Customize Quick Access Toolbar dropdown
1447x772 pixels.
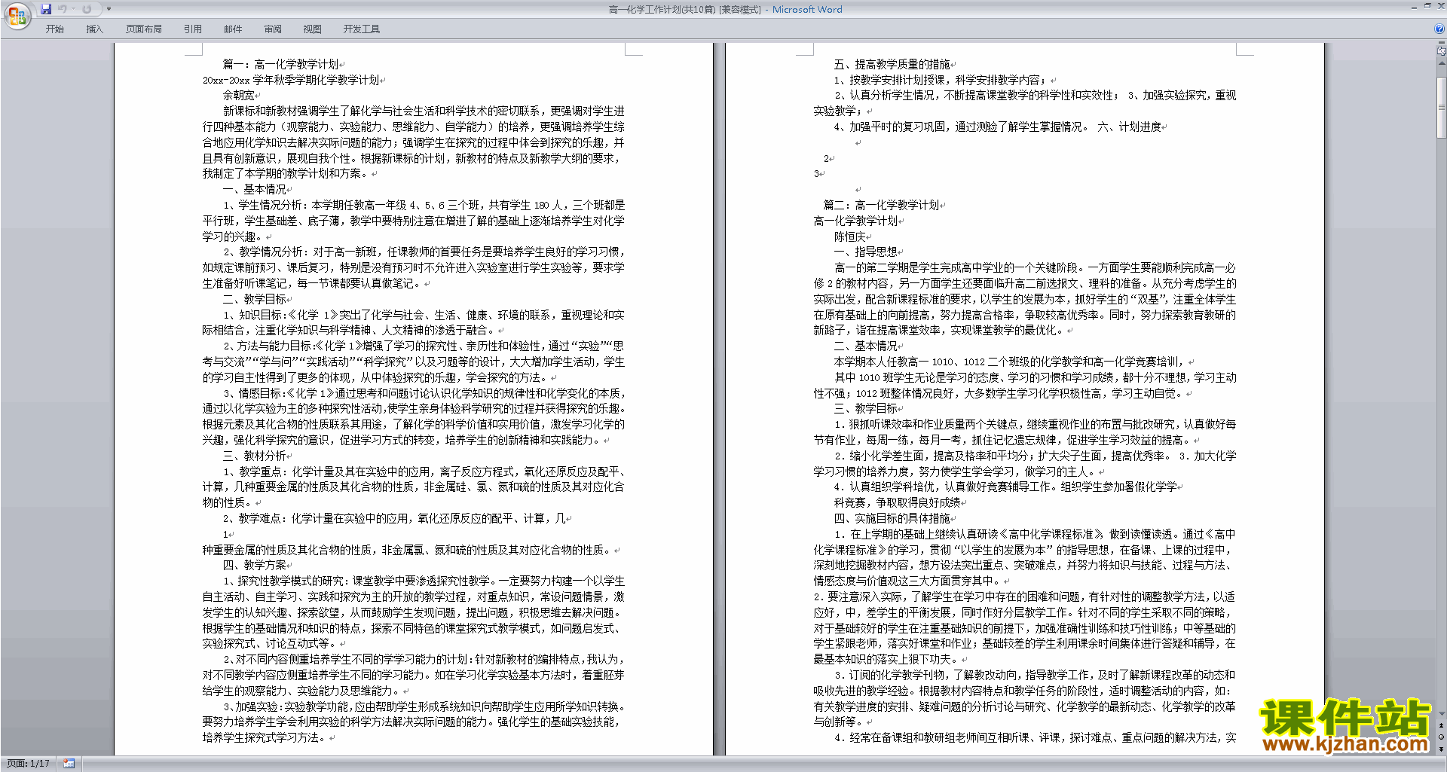point(109,9)
